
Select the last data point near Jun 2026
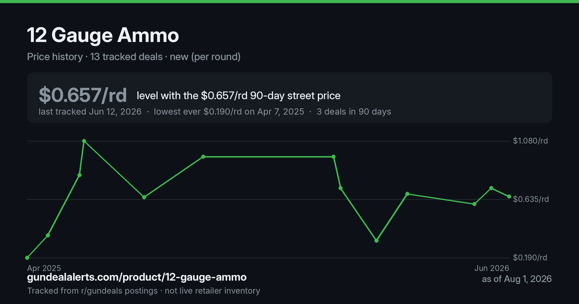509,196
